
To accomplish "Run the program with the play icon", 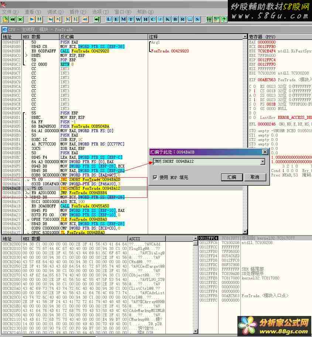I will [x=32, y=19].
